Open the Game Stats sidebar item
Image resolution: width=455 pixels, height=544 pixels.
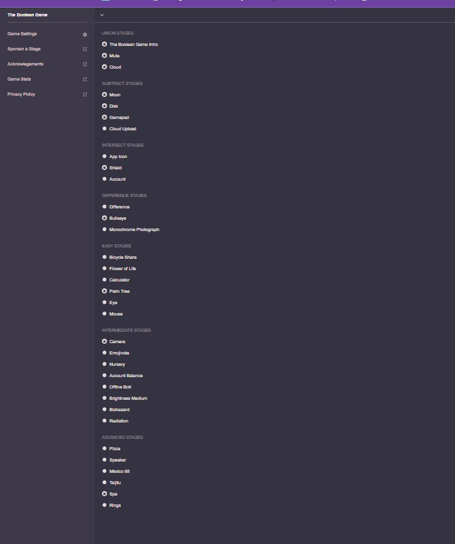(19, 79)
